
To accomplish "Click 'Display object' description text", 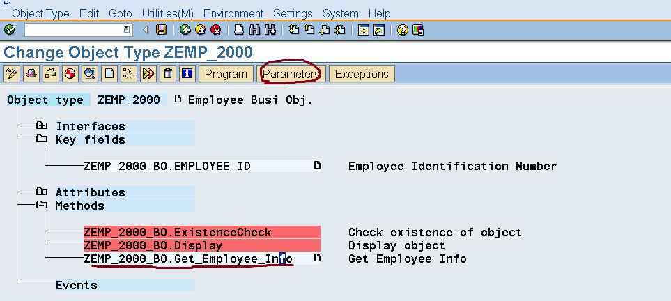I will [396, 246].
